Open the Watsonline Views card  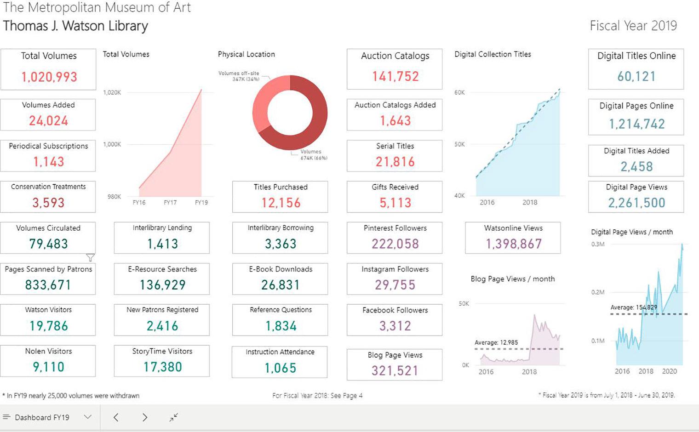point(513,237)
